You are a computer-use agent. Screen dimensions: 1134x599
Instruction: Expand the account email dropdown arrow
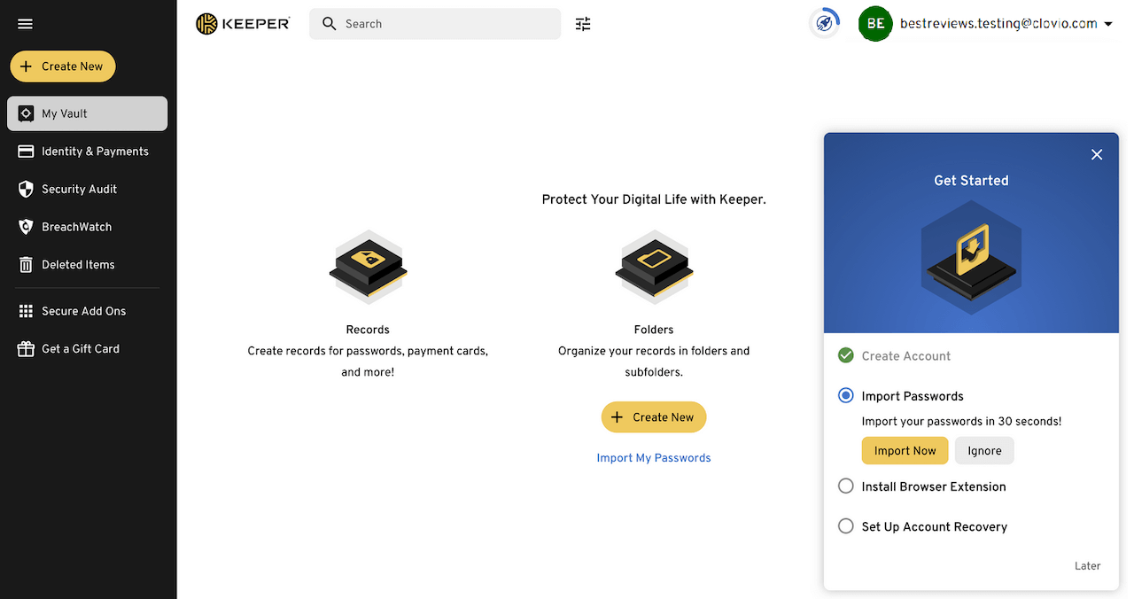[x=1108, y=25]
